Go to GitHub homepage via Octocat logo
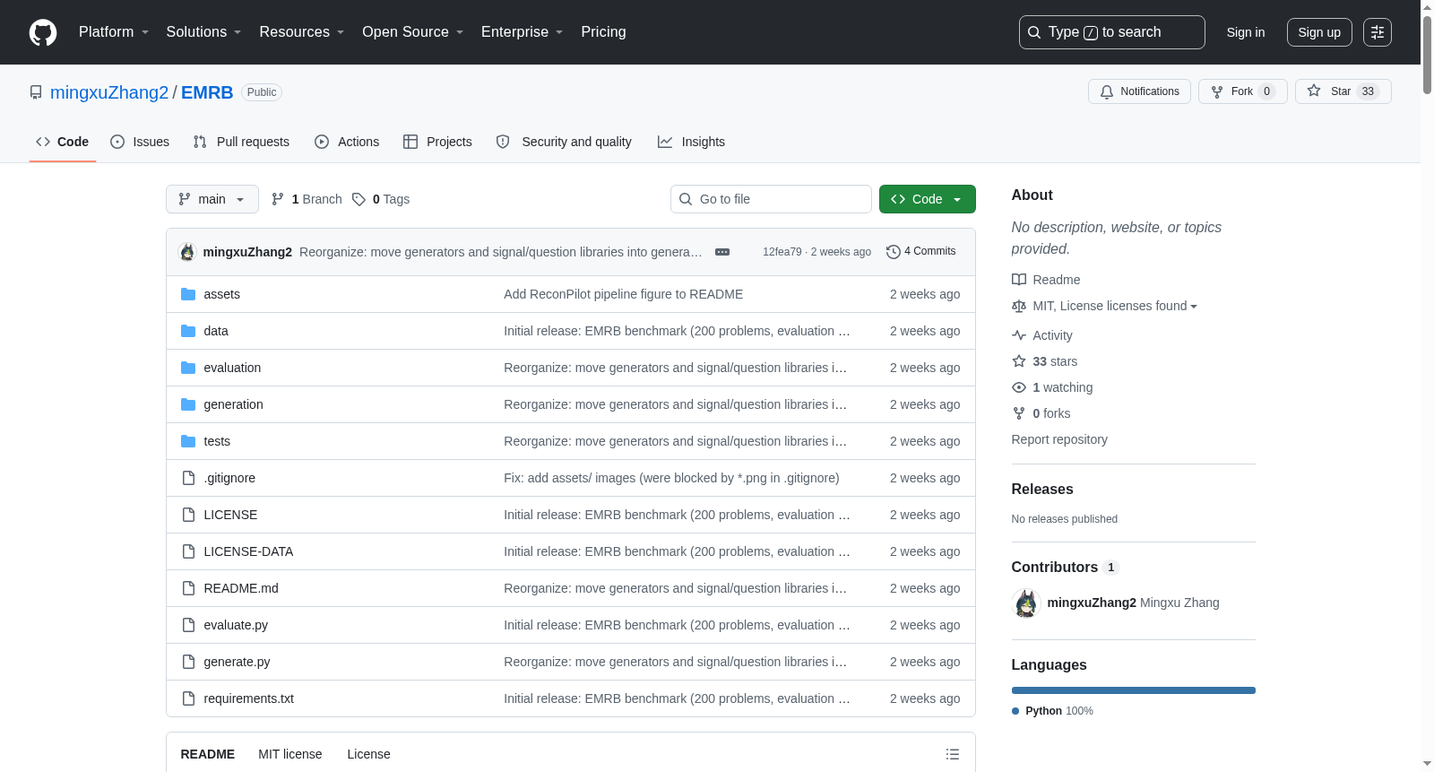Image resolution: width=1434 pixels, height=772 pixels. point(43,32)
